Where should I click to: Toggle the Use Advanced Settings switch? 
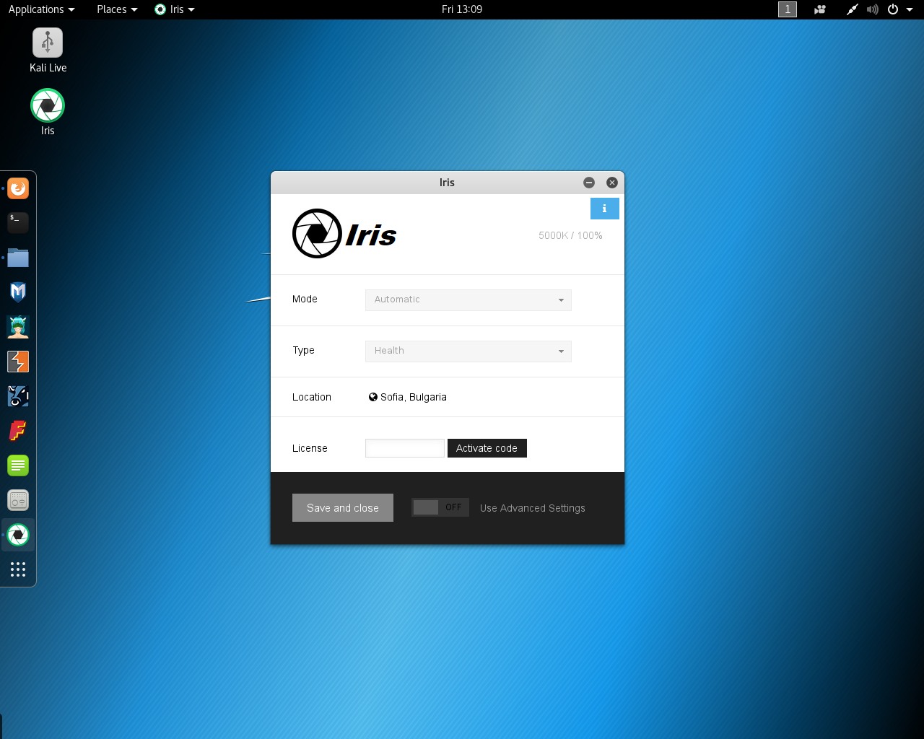(440, 507)
